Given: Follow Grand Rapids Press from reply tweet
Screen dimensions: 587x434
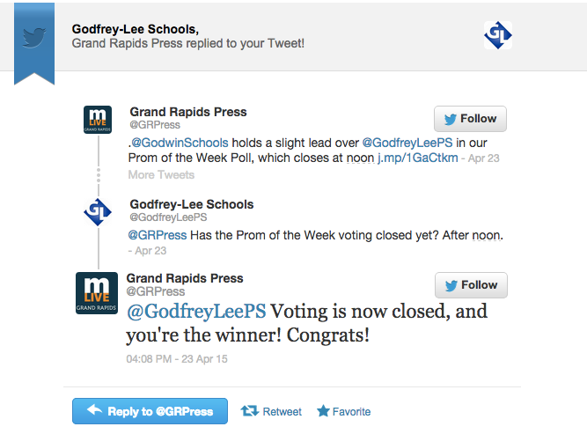Looking at the screenshot, I should click(x=471, y=285).
